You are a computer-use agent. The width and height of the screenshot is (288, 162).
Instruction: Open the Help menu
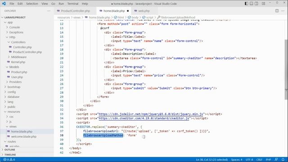pos(85,4)
